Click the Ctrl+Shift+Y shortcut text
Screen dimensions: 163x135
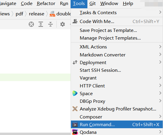coord(146,22)
